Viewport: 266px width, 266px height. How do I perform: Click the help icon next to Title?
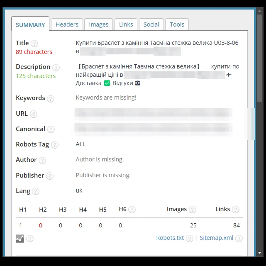tap(34, 44)
